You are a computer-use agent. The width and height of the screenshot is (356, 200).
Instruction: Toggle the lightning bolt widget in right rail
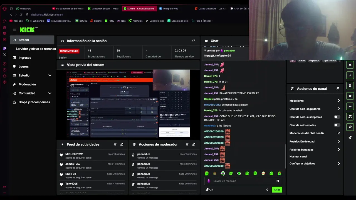pos(350,75)
